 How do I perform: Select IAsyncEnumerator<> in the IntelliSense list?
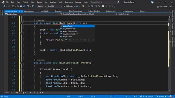pyautogui.click(x=77, y=34)
